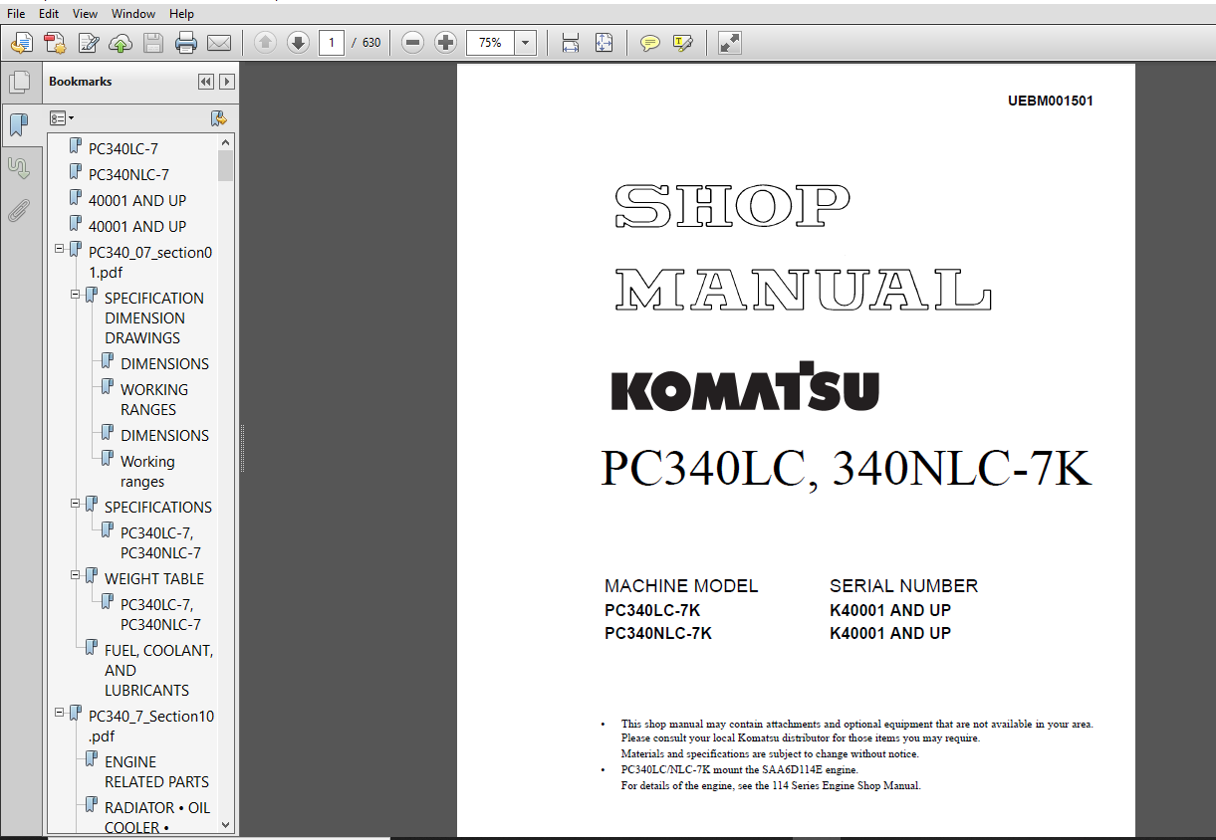This screenshot has width=1216, height=840.
Task: Click the PC340_7_Section10.pdf bookmark label
Action: pos(150,726)
